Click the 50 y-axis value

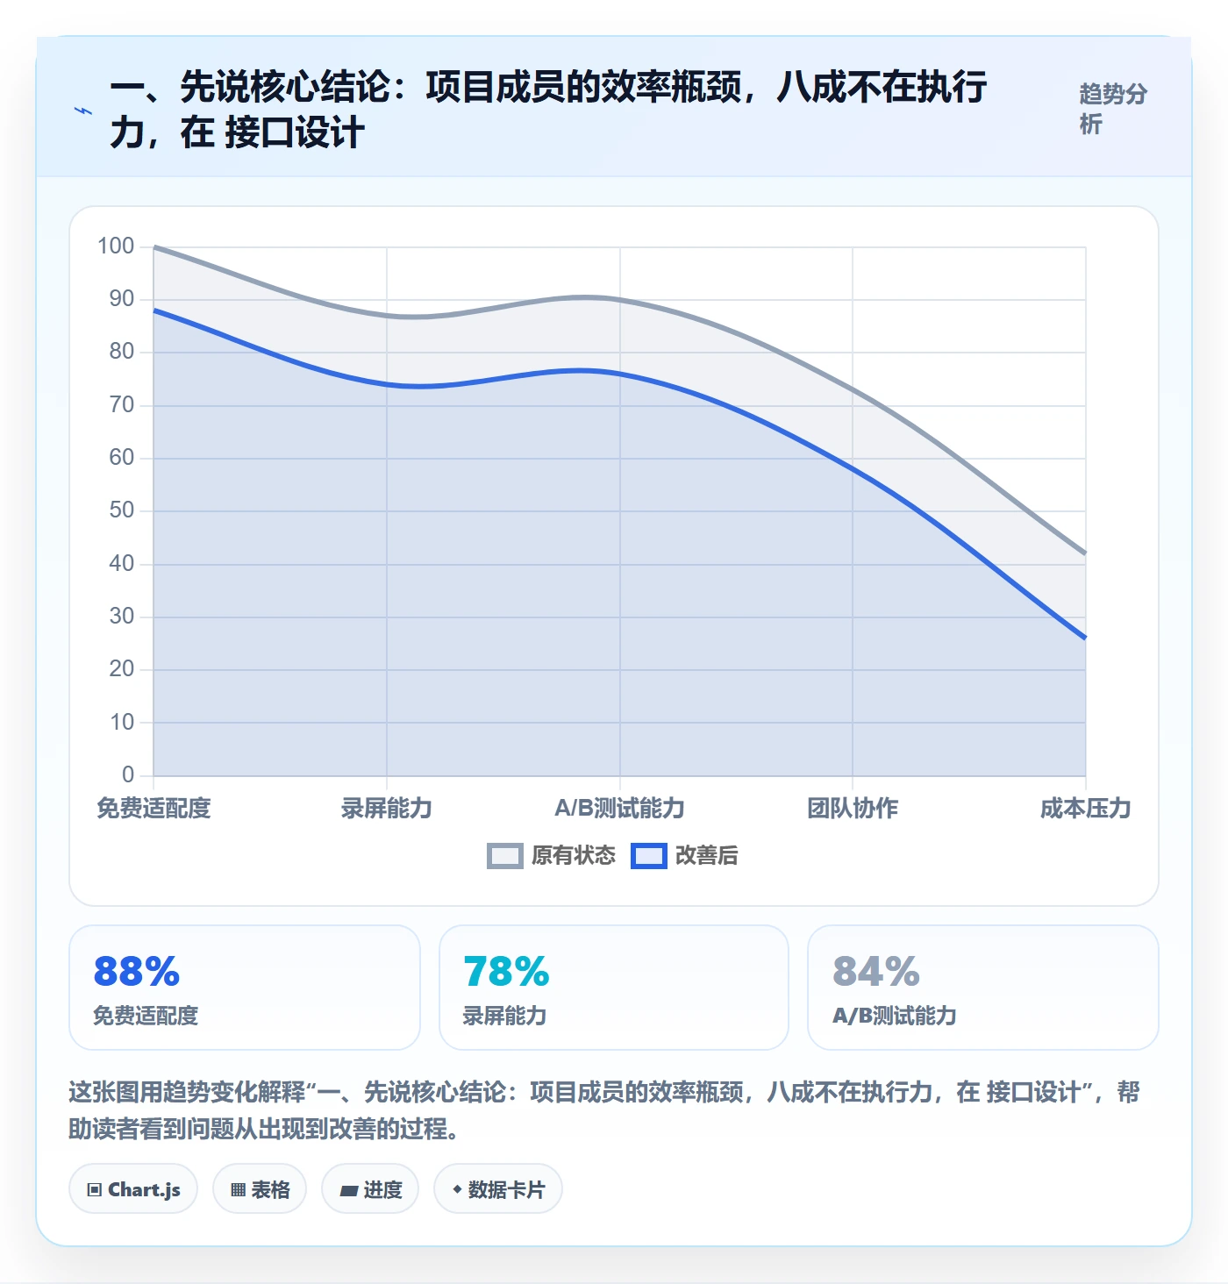click(122, 510)
